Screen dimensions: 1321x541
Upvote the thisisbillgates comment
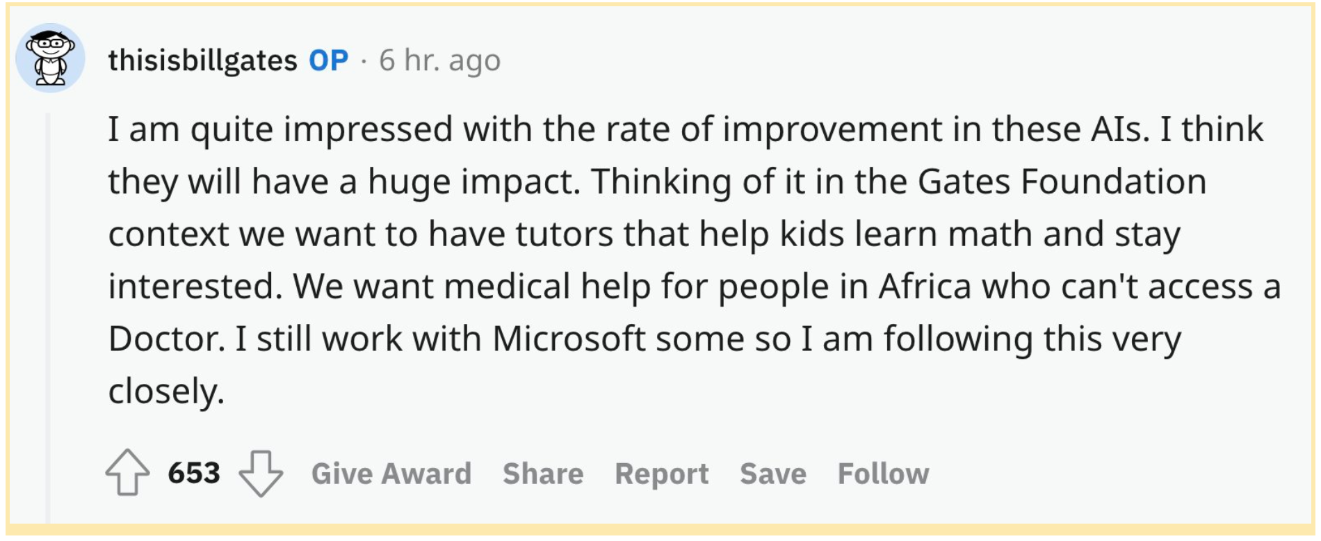tap(127, 473)
